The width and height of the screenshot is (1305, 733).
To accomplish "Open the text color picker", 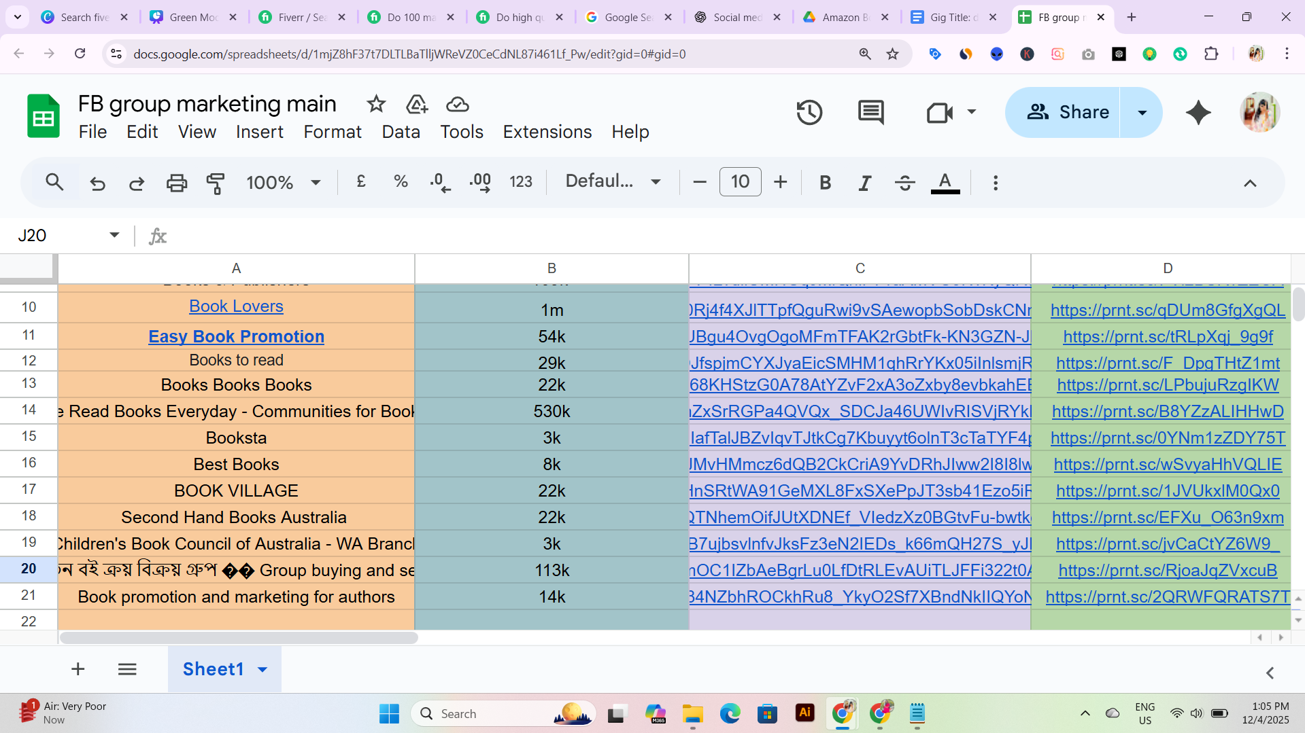I will [x=945, y=183].
